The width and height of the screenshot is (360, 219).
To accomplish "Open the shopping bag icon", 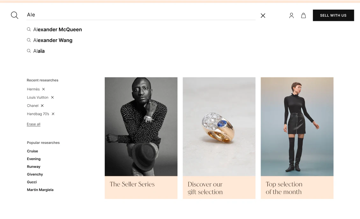I will click(x=303, y=16).
